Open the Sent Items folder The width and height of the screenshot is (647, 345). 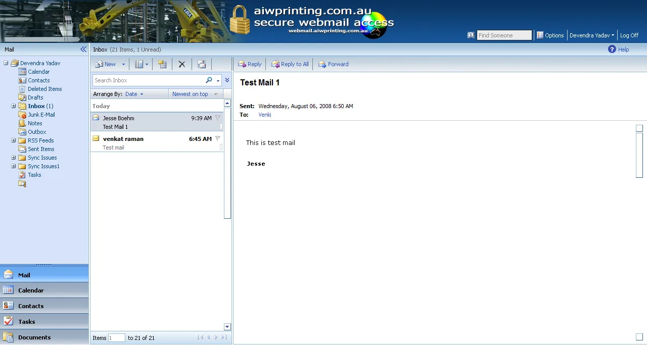41,149
